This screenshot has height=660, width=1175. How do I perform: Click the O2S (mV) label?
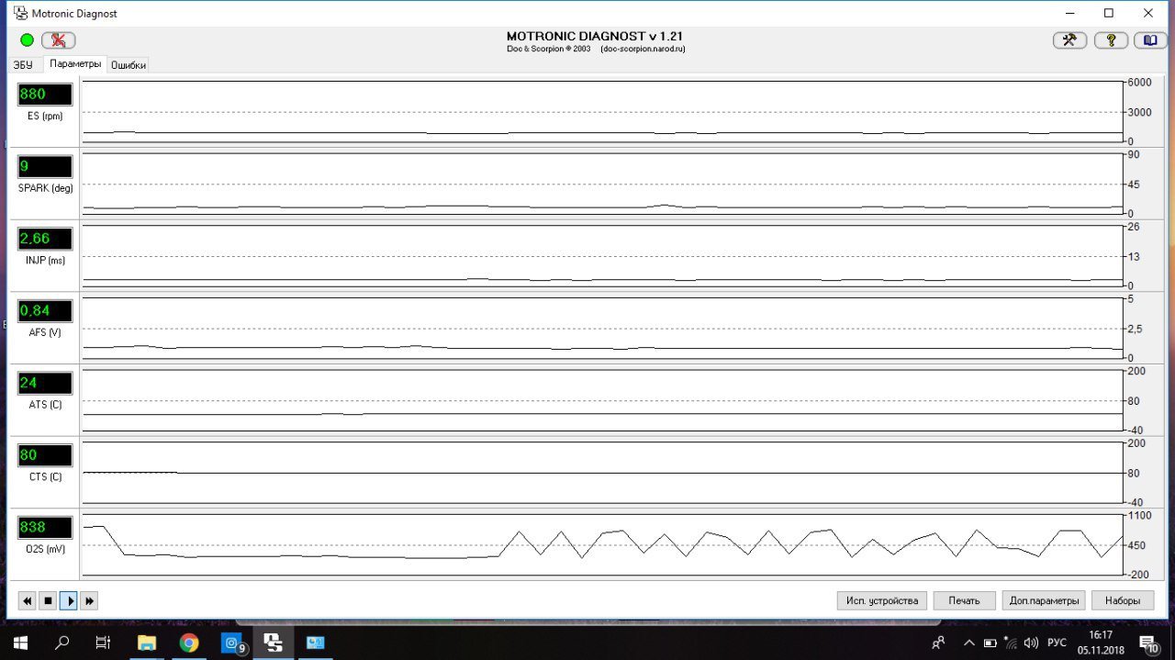point(45,549)
